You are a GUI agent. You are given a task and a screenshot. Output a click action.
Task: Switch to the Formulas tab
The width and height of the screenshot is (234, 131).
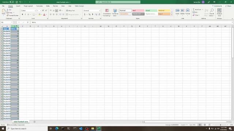[x=39, y=6]
